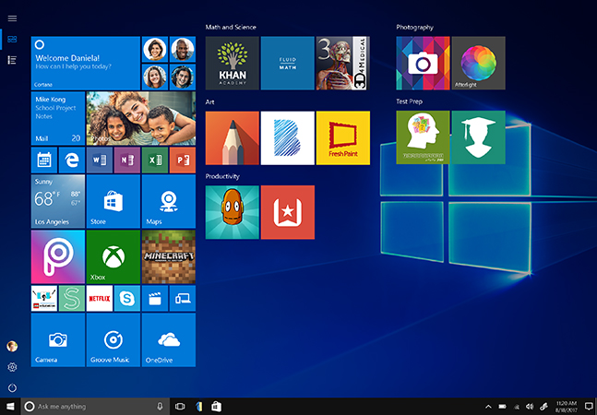597x415 pixels.
Task: Click the Windows Start button
Action: click(x=10, y=407)
